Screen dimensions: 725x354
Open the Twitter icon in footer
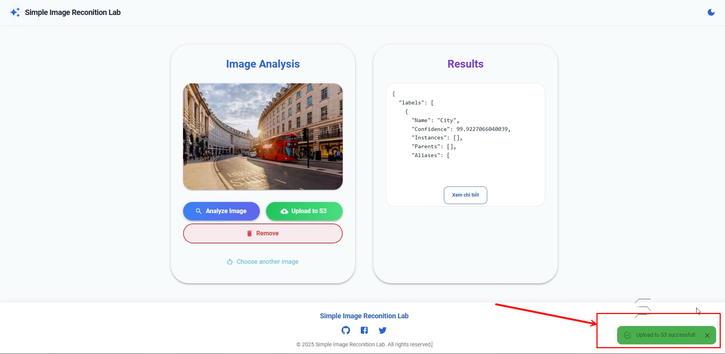(383, 330)
